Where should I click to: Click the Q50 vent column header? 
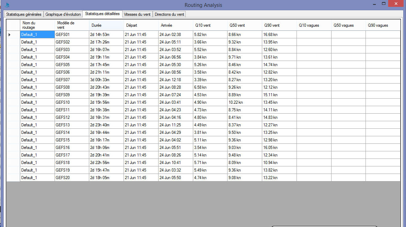244,25
